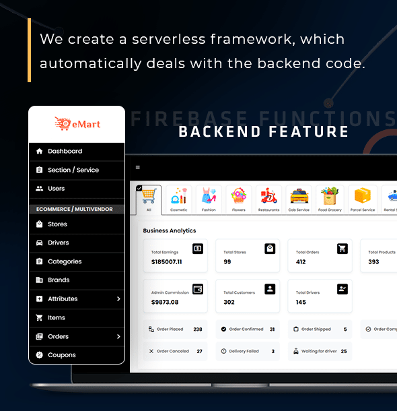Open the Drivers menu item
The image size is (397, 411).
[x=77, y=243]
